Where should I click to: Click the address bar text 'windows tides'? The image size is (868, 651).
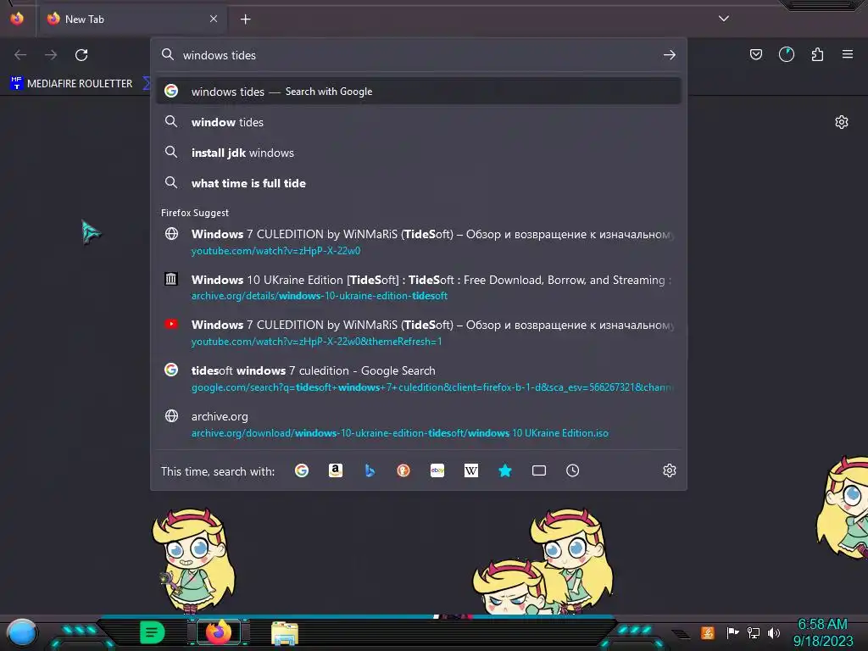[x=220, y=55]
